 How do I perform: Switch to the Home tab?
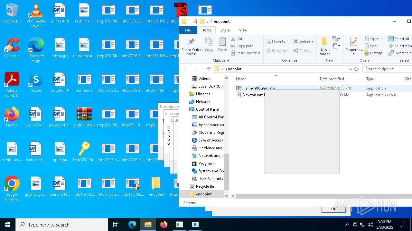click(x=206, y=30)
